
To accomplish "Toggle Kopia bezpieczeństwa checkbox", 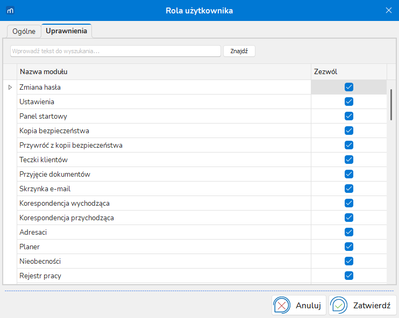I will 349,131.
